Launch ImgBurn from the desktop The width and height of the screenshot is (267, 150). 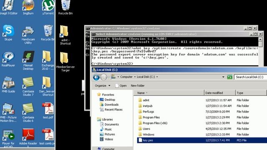coord(28,7)
